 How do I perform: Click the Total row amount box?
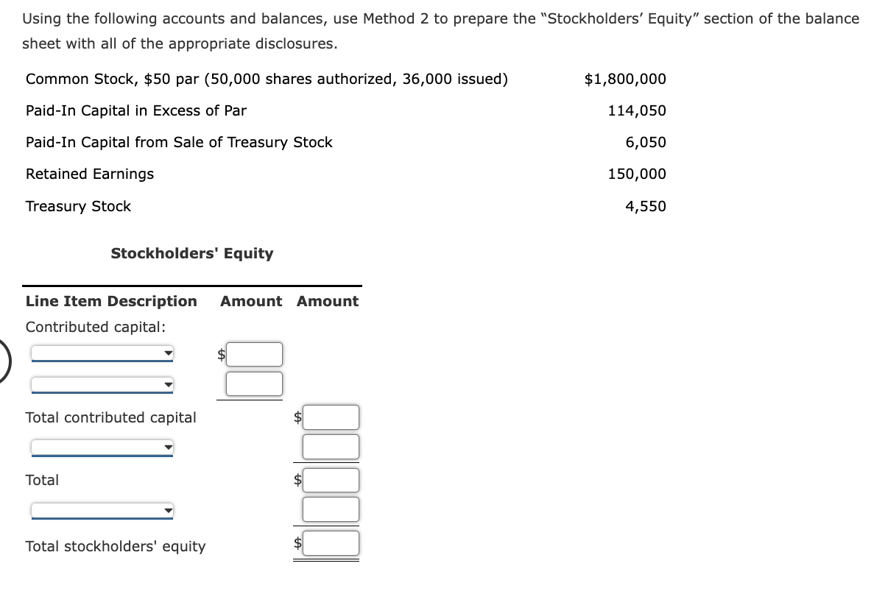click(331, 480)
